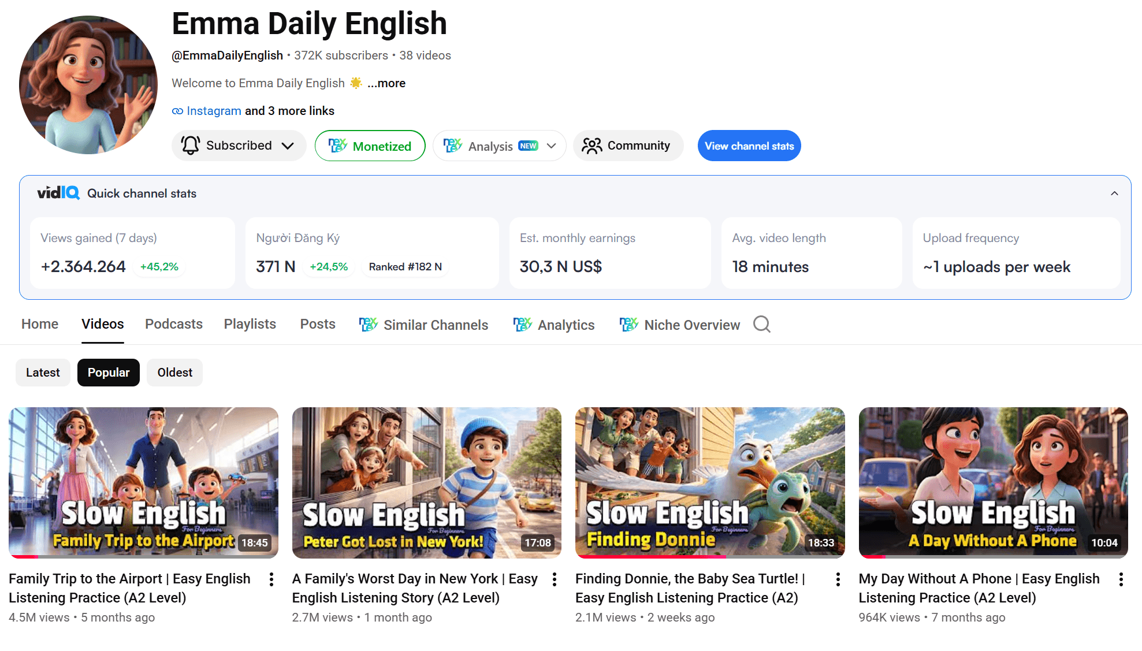Image resolution: width=1142 pixels, height=651 pixels.
Task: Click A Day Without A Phone thumbnail
Action: pyautogui.click(x=994, y=482)
